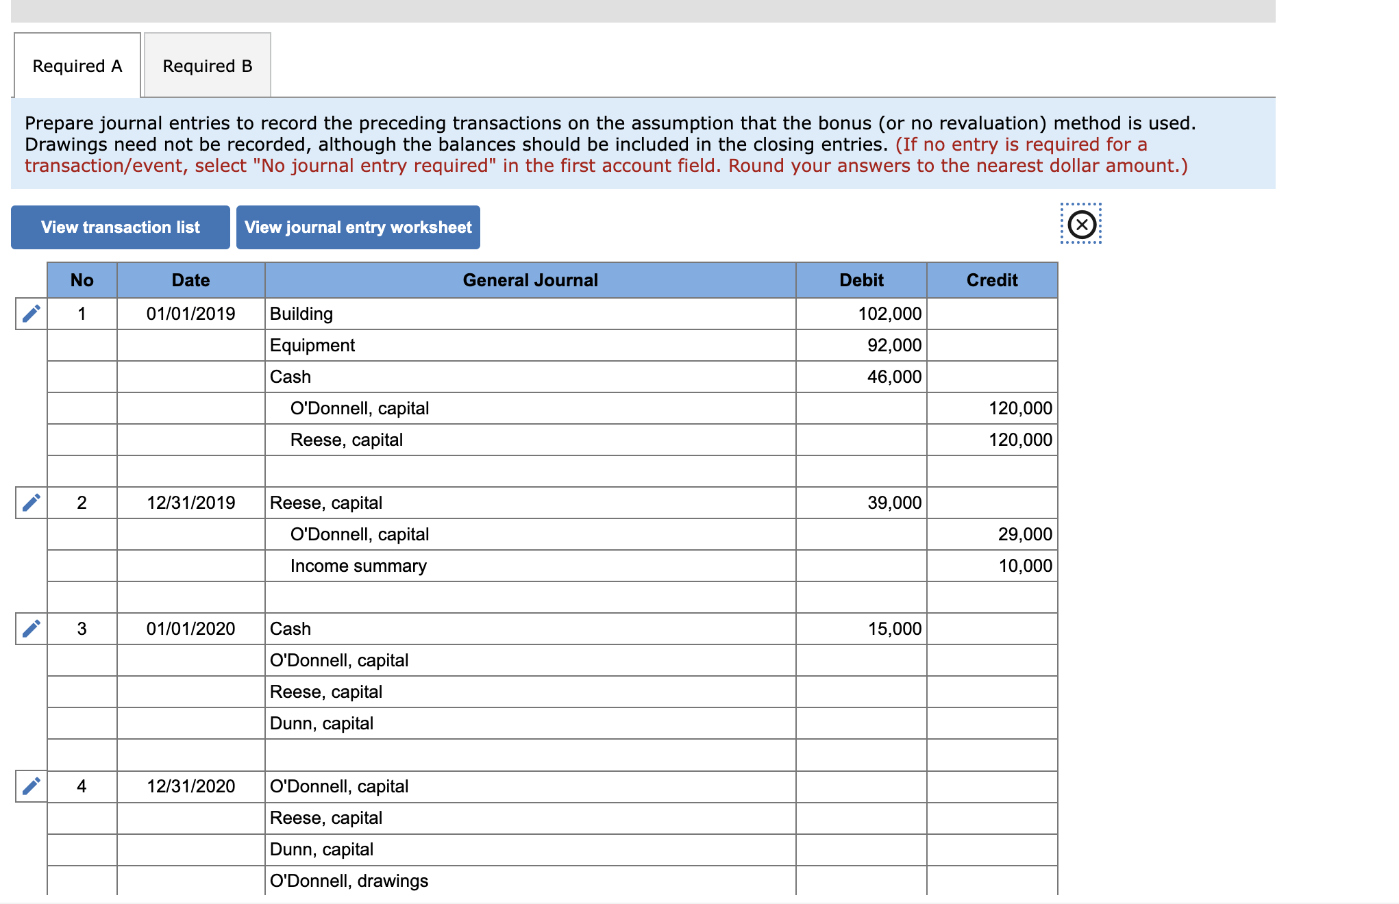The width and height of the screenshot is (1399, 904).
Task: Select the Cash debit 15,000 cell
Action: coord(861,629)
